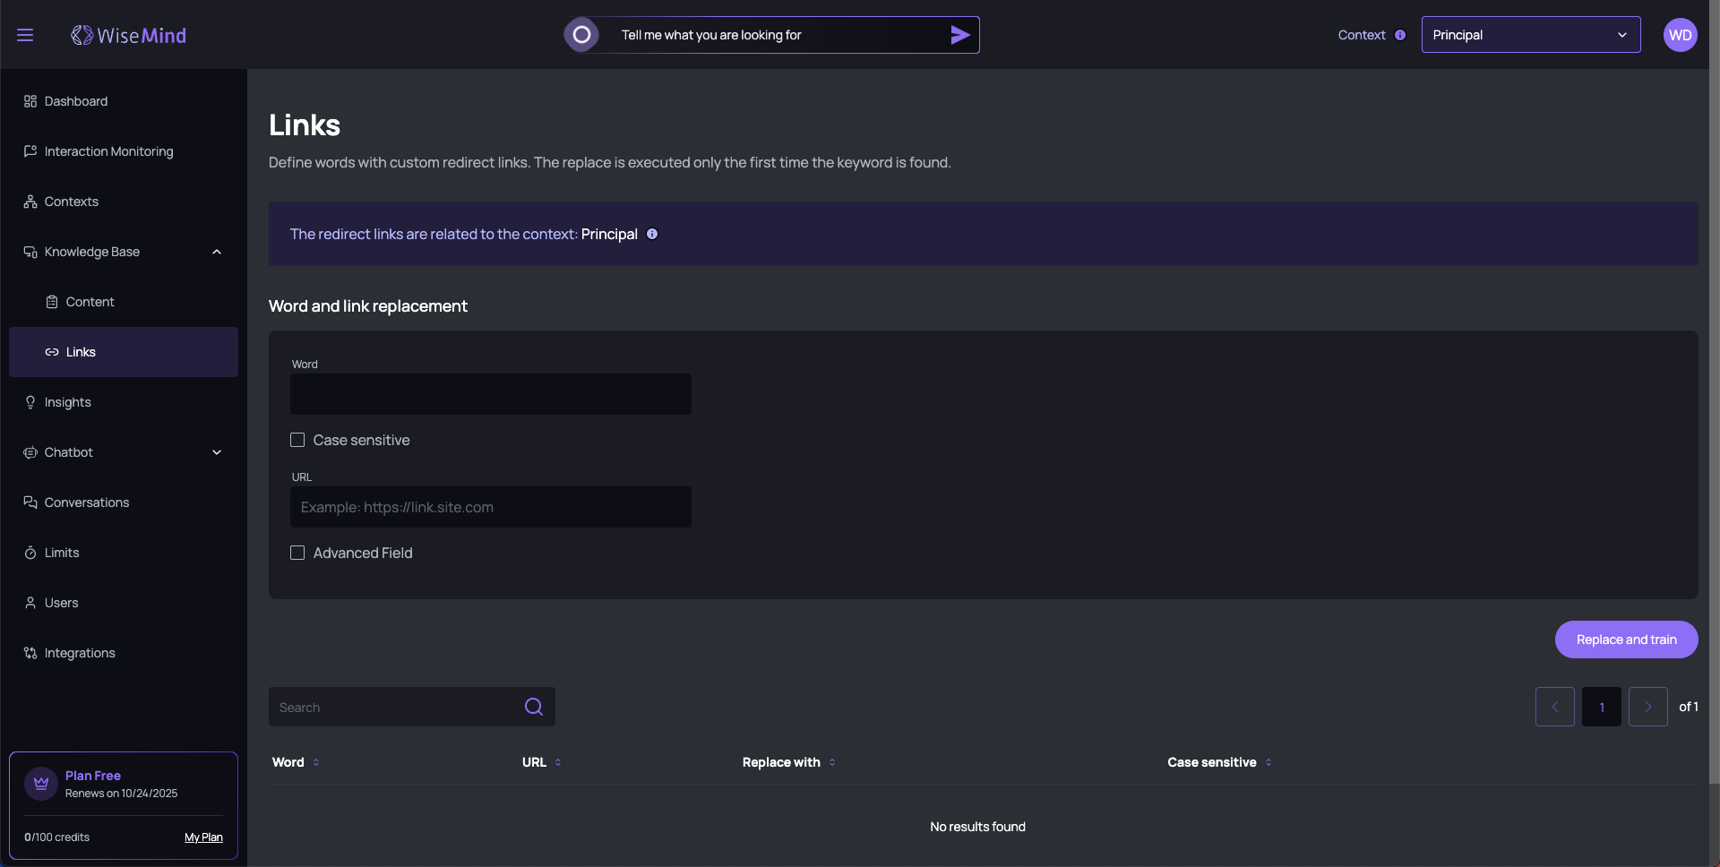Click the send arrow icon in search bar
This screenshot has height=867, width=1720.
tap(959, 35)
